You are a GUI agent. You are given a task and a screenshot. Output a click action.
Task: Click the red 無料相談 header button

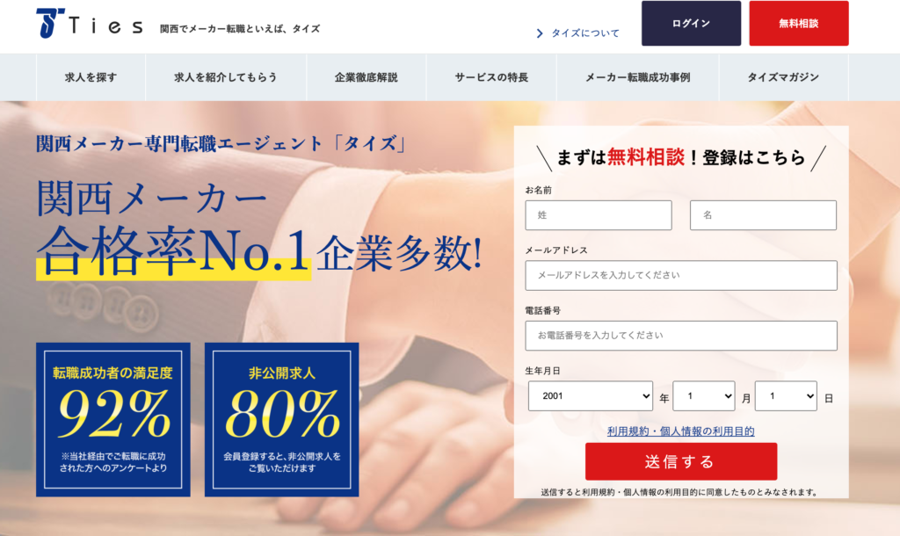pyautogui.click(x=798, y=23)
